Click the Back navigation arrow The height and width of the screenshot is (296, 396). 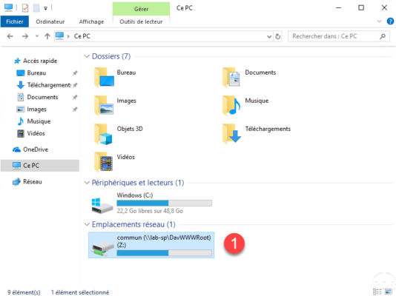10,36
